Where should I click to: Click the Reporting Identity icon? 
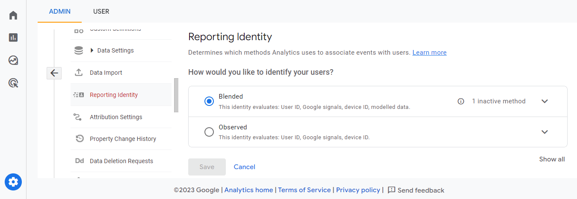(x=79, y=95)
